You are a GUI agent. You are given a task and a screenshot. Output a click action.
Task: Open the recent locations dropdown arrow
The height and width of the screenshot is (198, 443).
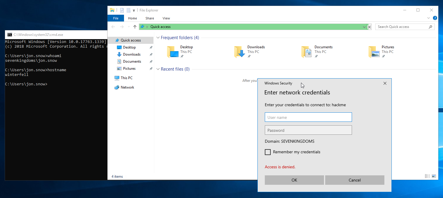tap(128, 27)
